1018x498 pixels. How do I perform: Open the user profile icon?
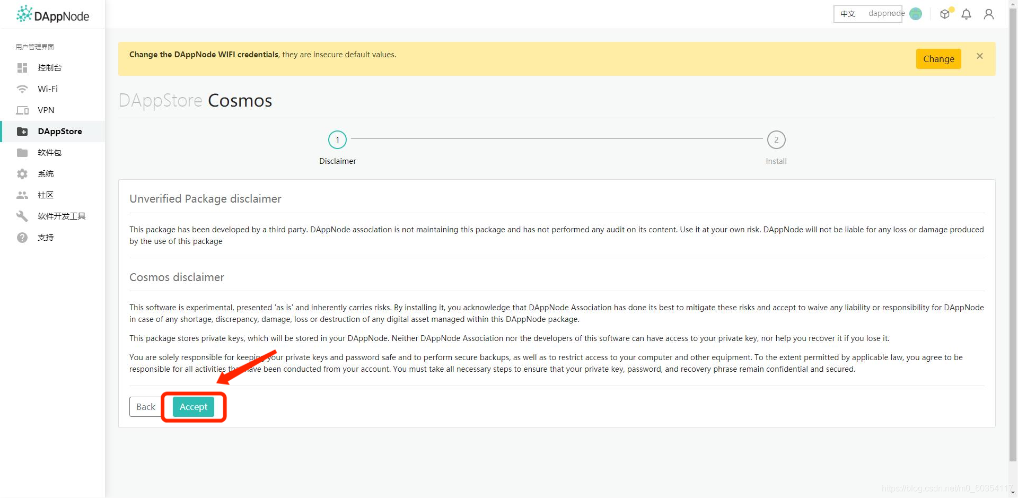[989, 14]
